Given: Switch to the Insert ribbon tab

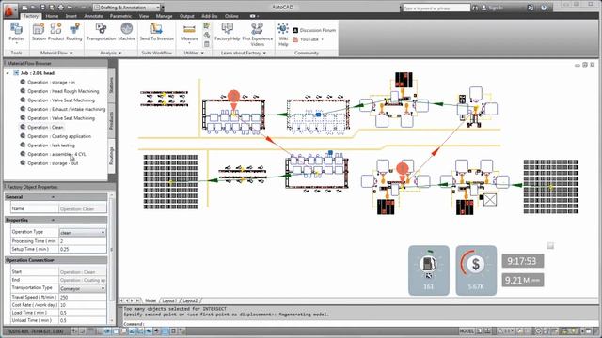Looking at the screenshot, I should tap(71, 16).
